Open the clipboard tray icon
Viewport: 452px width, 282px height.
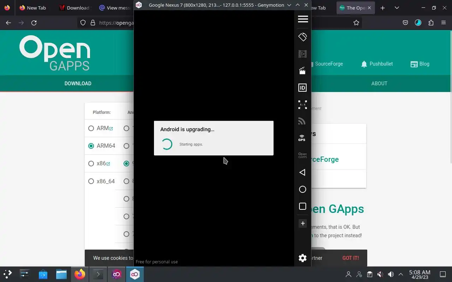click(x=369, y=274)
